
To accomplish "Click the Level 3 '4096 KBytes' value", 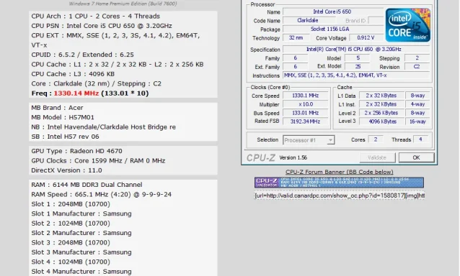I will [381, 121].
